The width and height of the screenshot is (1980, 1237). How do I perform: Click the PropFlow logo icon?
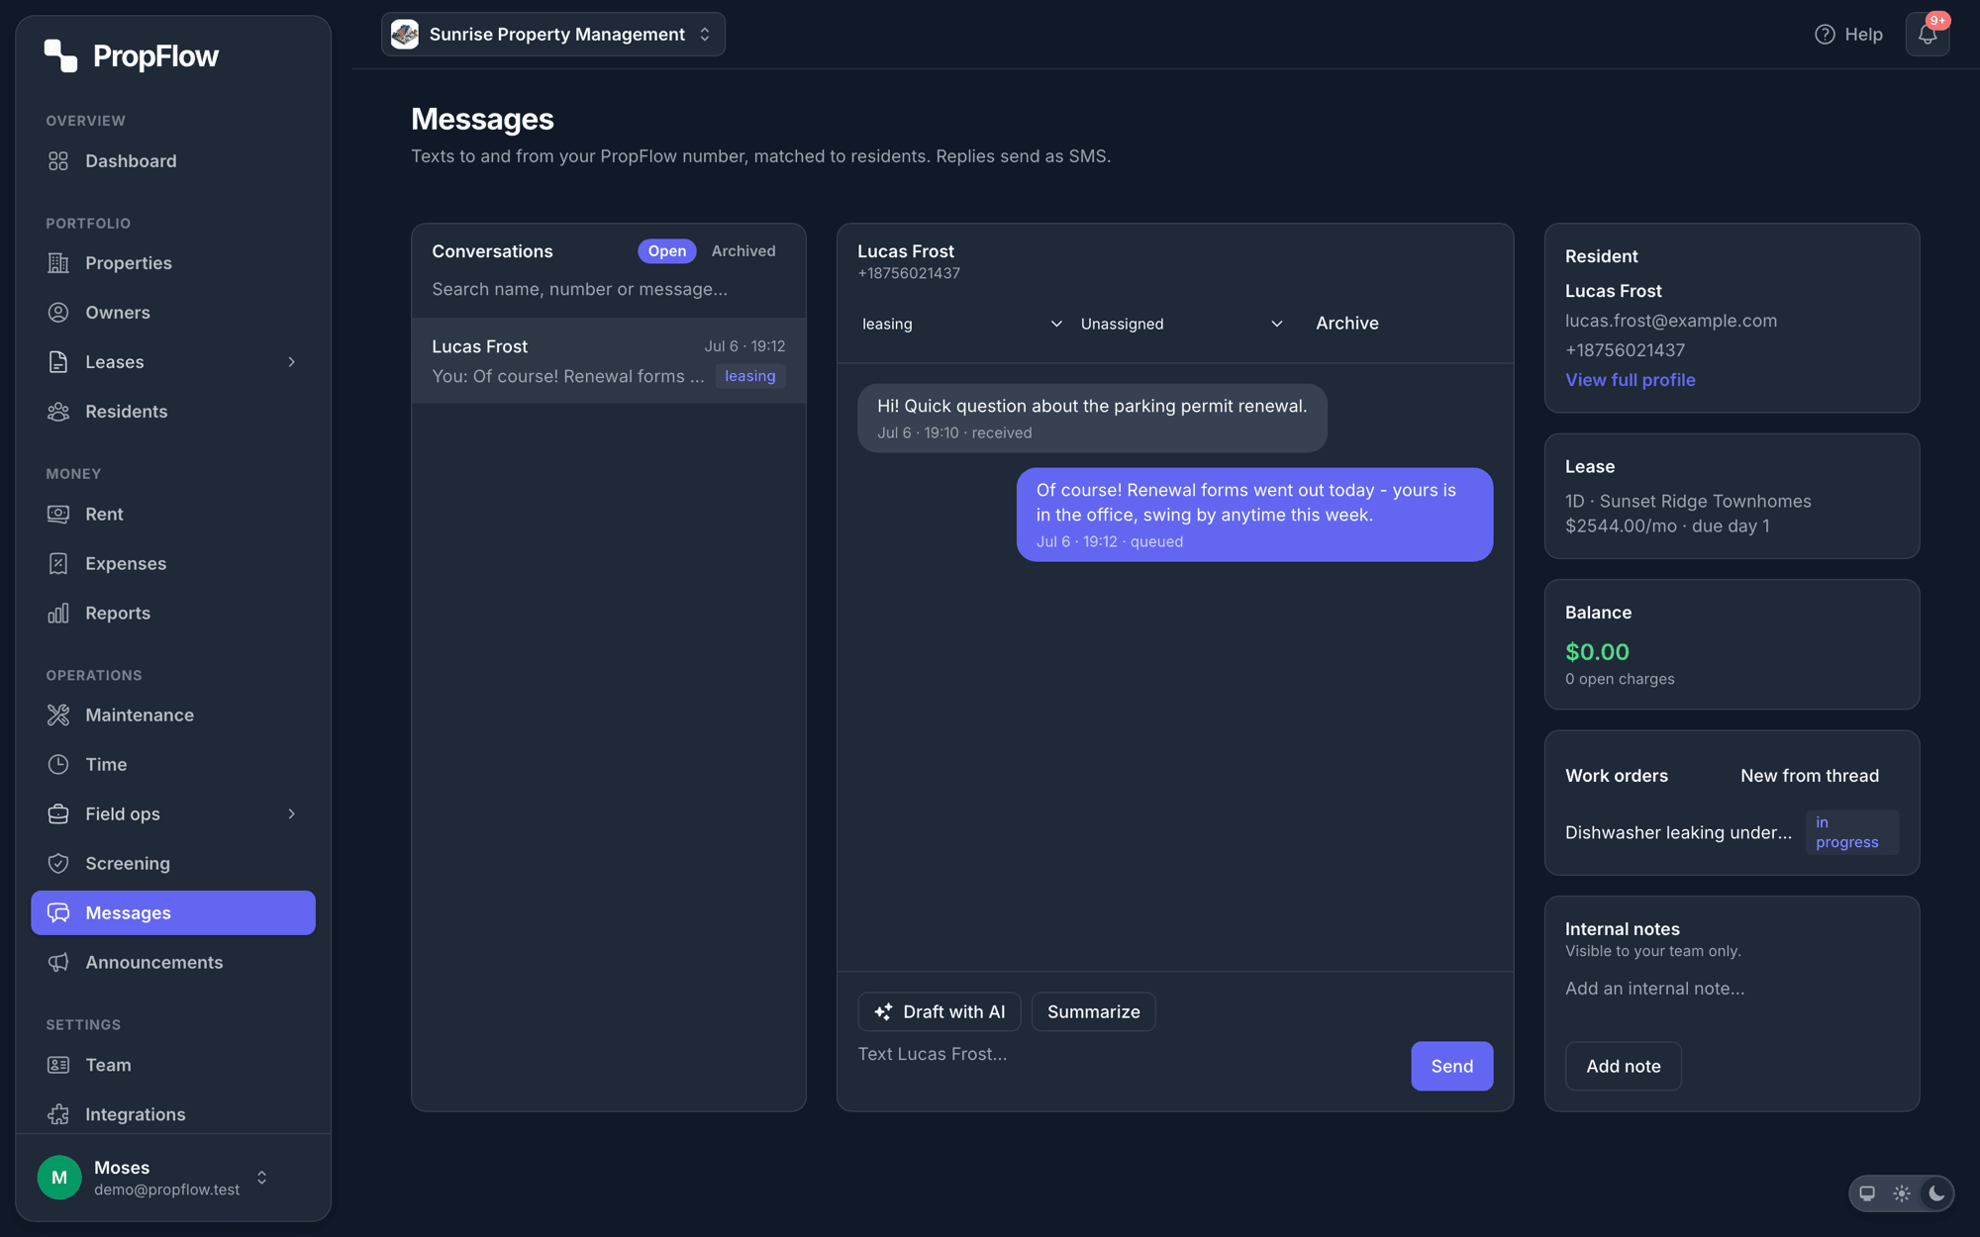[x=60, y=55]
